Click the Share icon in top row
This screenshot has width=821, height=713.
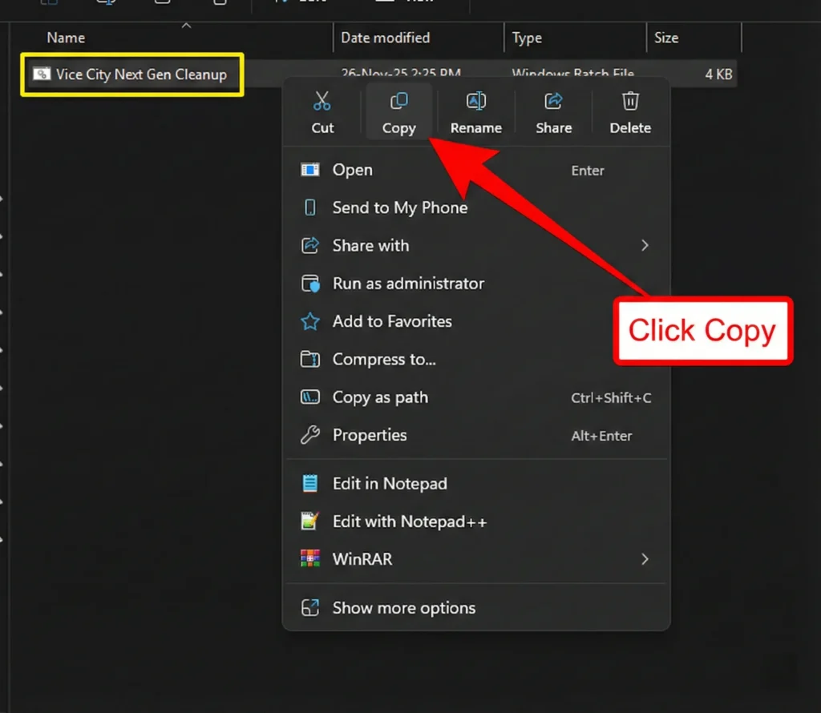coord(553,102)
